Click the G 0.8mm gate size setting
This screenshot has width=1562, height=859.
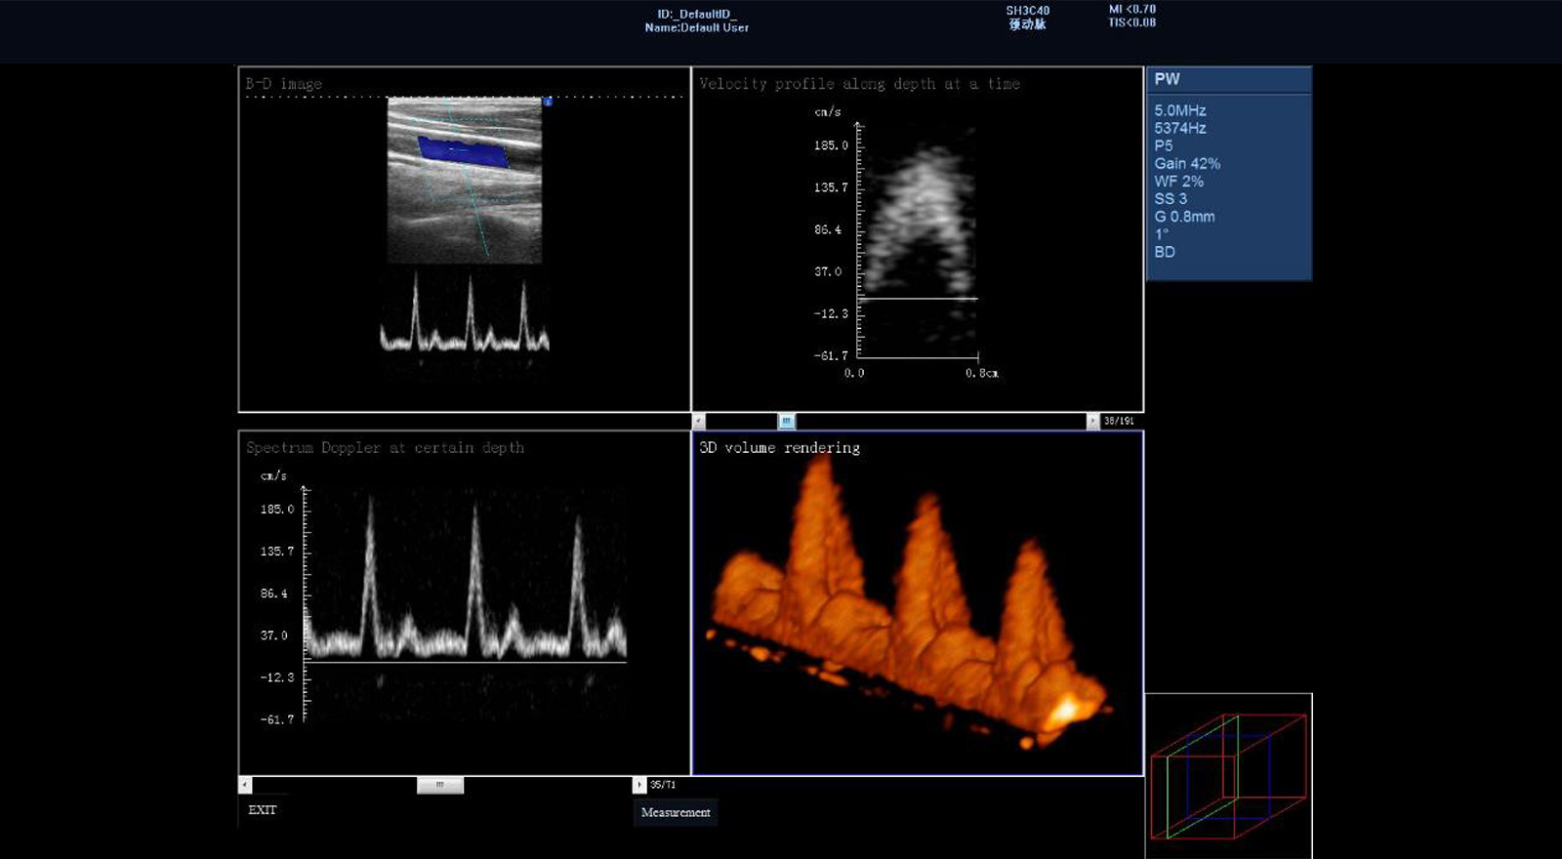[x=1184, y=217]
